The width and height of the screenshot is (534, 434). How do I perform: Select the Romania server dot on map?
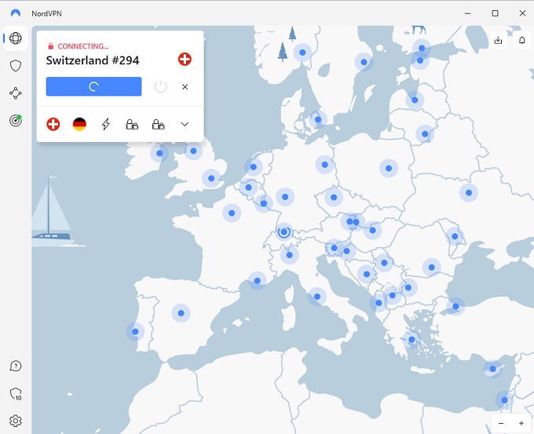pyautogui.click(x=431, y=267)
